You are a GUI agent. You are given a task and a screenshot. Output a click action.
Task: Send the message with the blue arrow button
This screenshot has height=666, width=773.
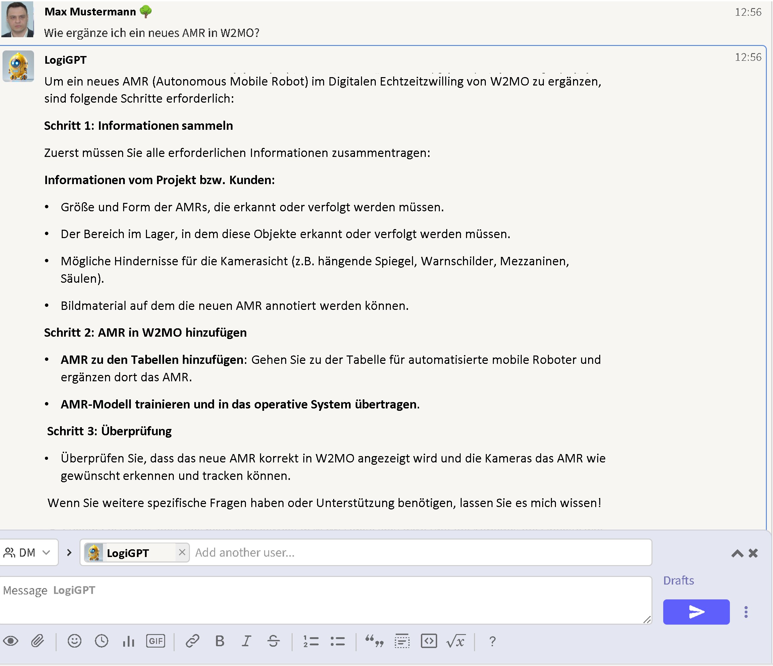click(x=696, y=612)
